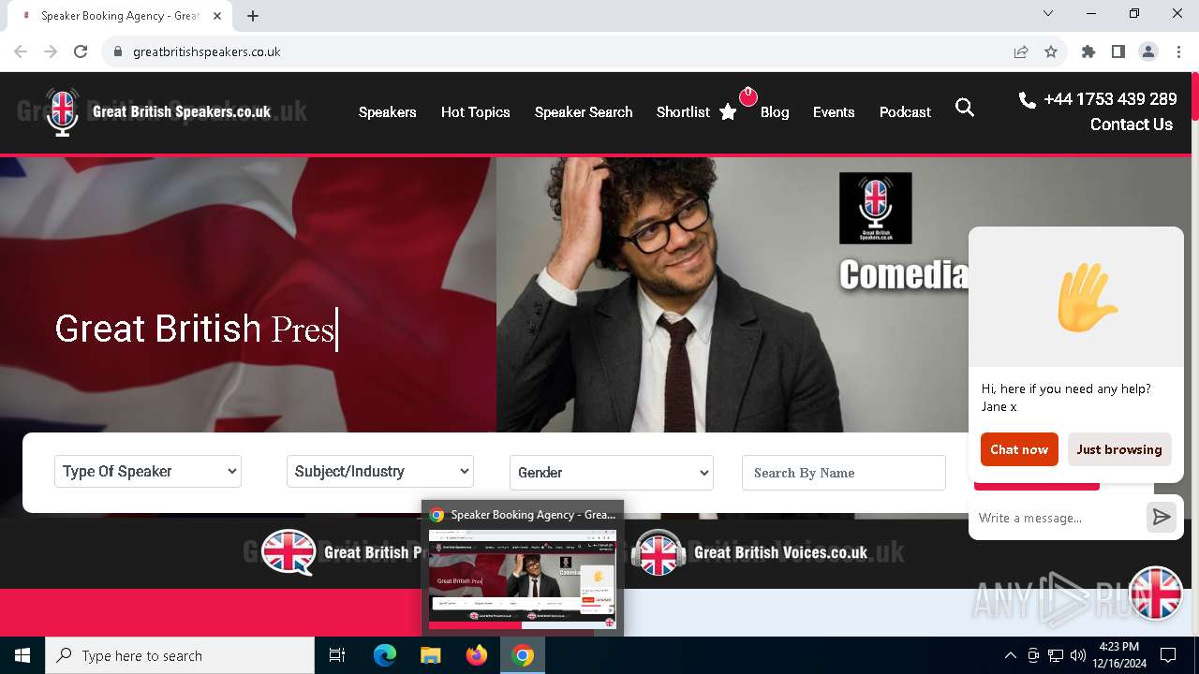Open a new tab with the plus button
Image resolution: width=1199 pixels, height=674 pixels.
(x=253, y=15)
